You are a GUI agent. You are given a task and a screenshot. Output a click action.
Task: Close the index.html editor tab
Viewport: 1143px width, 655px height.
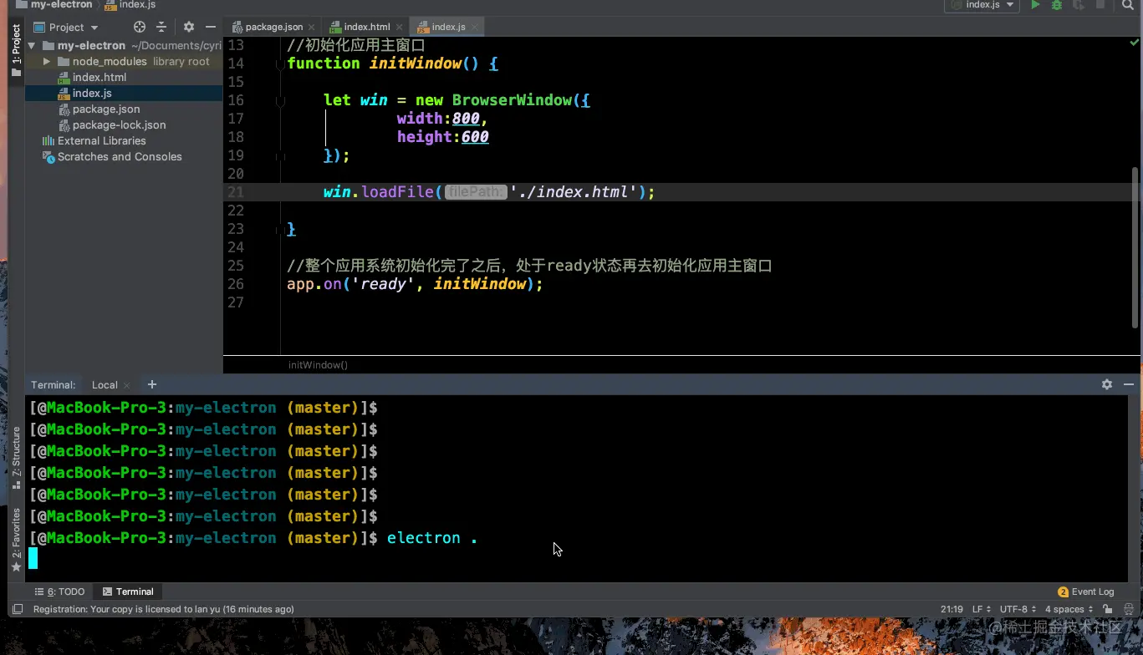[400, 27]
